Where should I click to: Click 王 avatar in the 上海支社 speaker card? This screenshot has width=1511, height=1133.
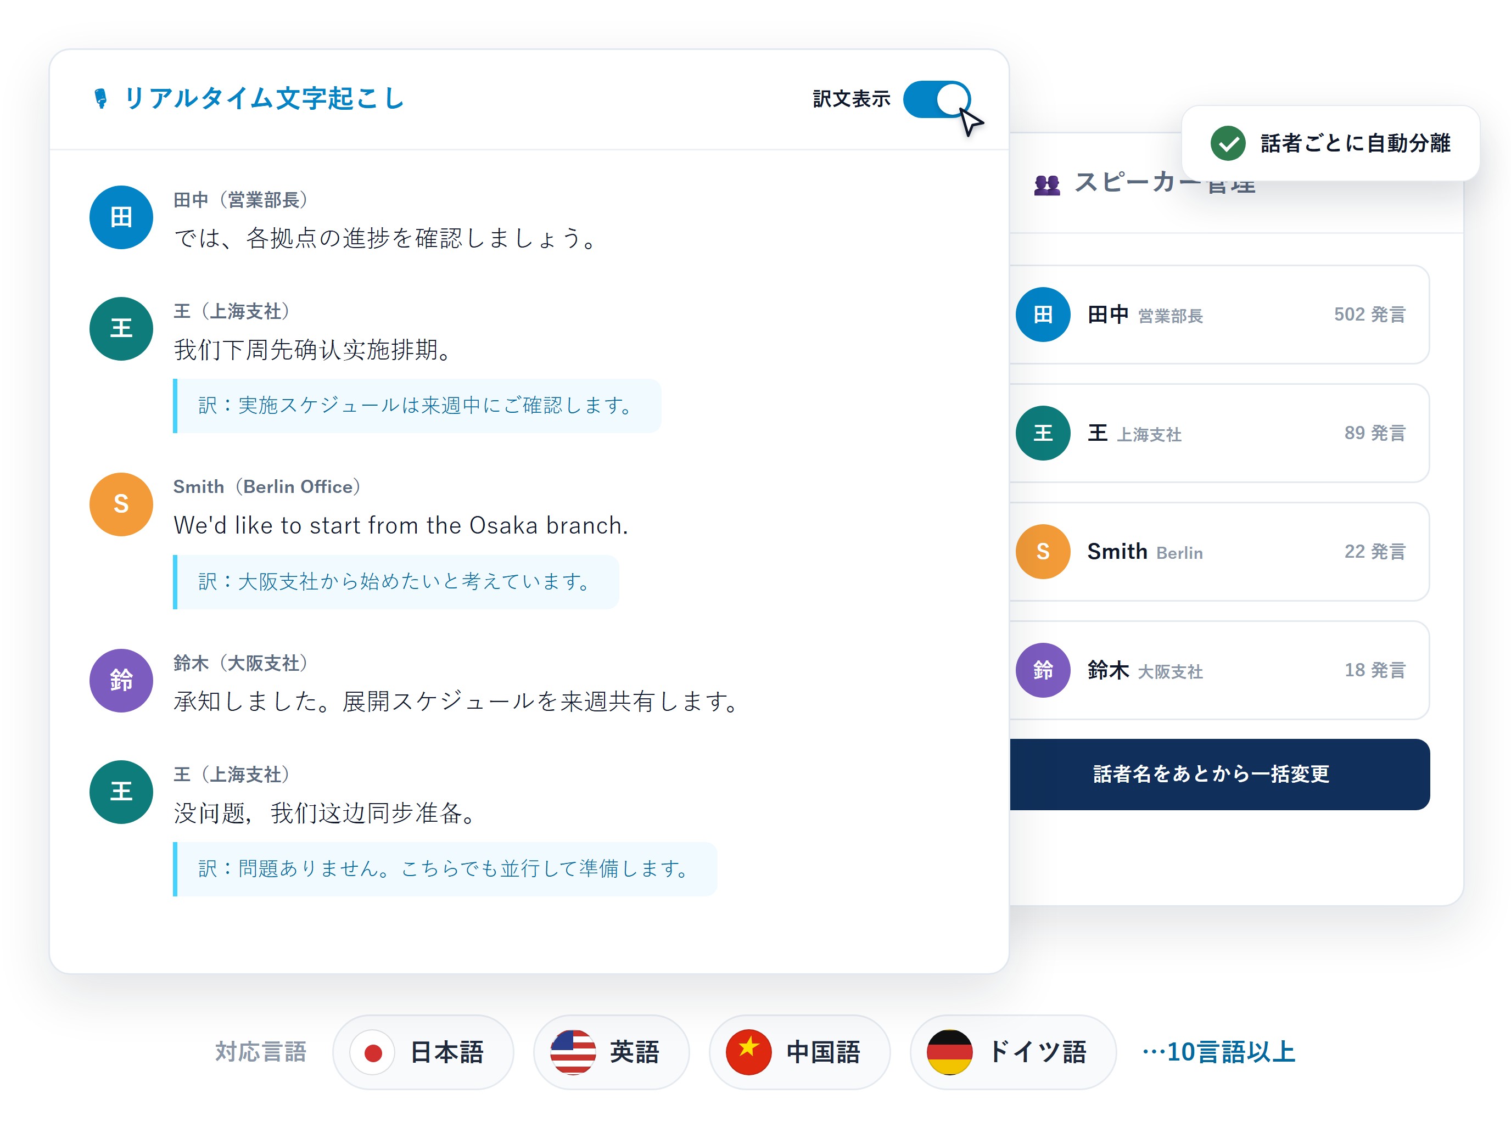tap(1043, 433)
